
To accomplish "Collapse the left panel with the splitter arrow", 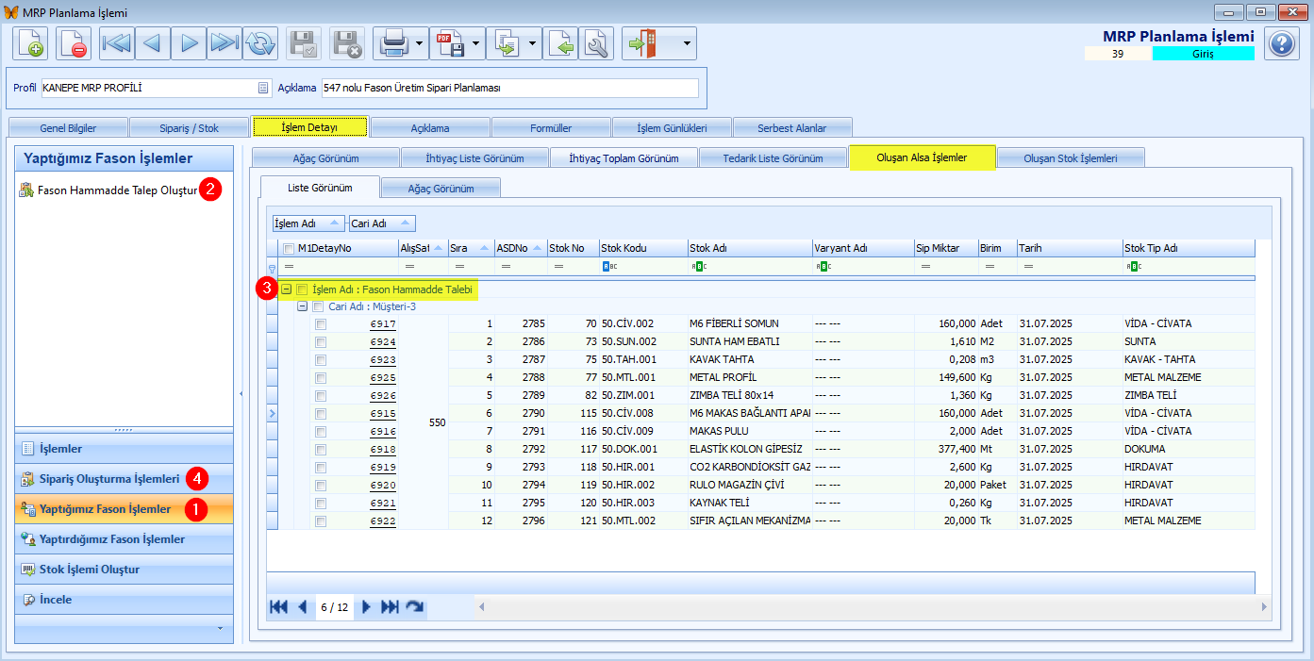I will (x=241, y=393).
